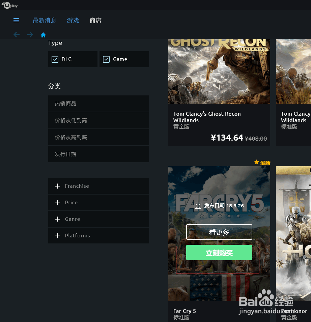
Task: Expand the Franchise filter
Action: [x=98, y=186]
